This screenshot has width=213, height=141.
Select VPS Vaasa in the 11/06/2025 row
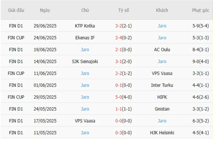[x=162, y=73]
